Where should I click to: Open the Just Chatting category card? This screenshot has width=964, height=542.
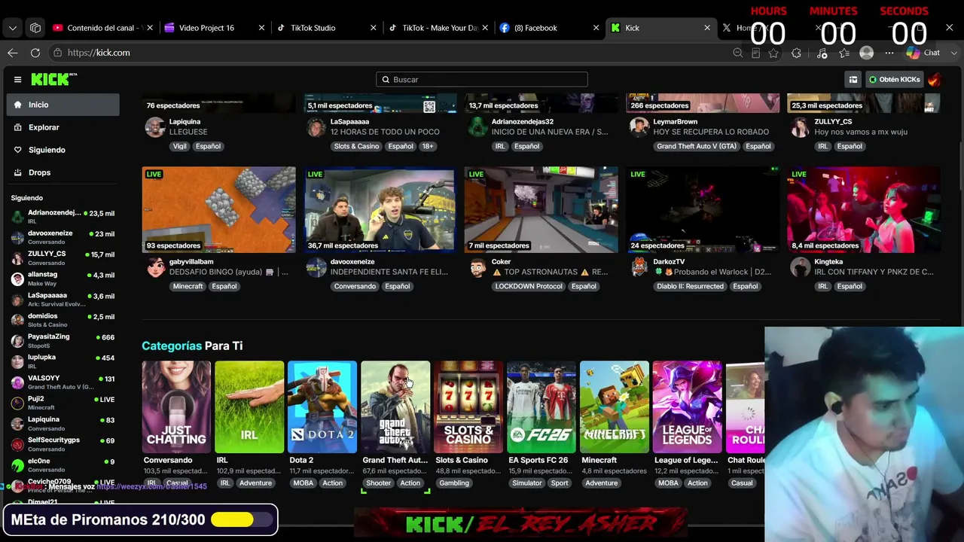(x=176, y=407)
